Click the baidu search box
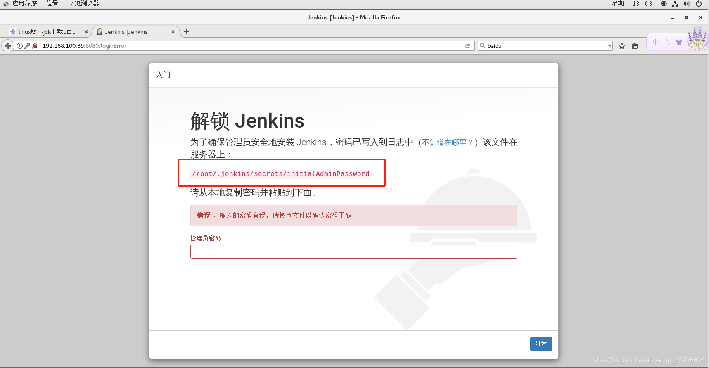The image size is (709, 368). (x=546, y=46)
